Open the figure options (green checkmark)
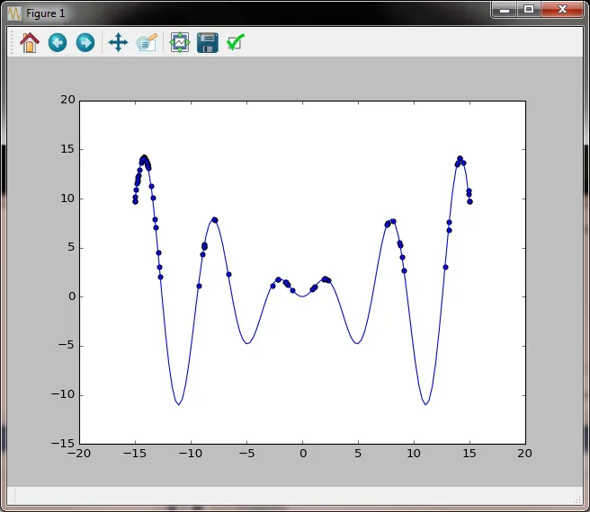This screenshot has width=590, height=512. [x=236, y=42]
